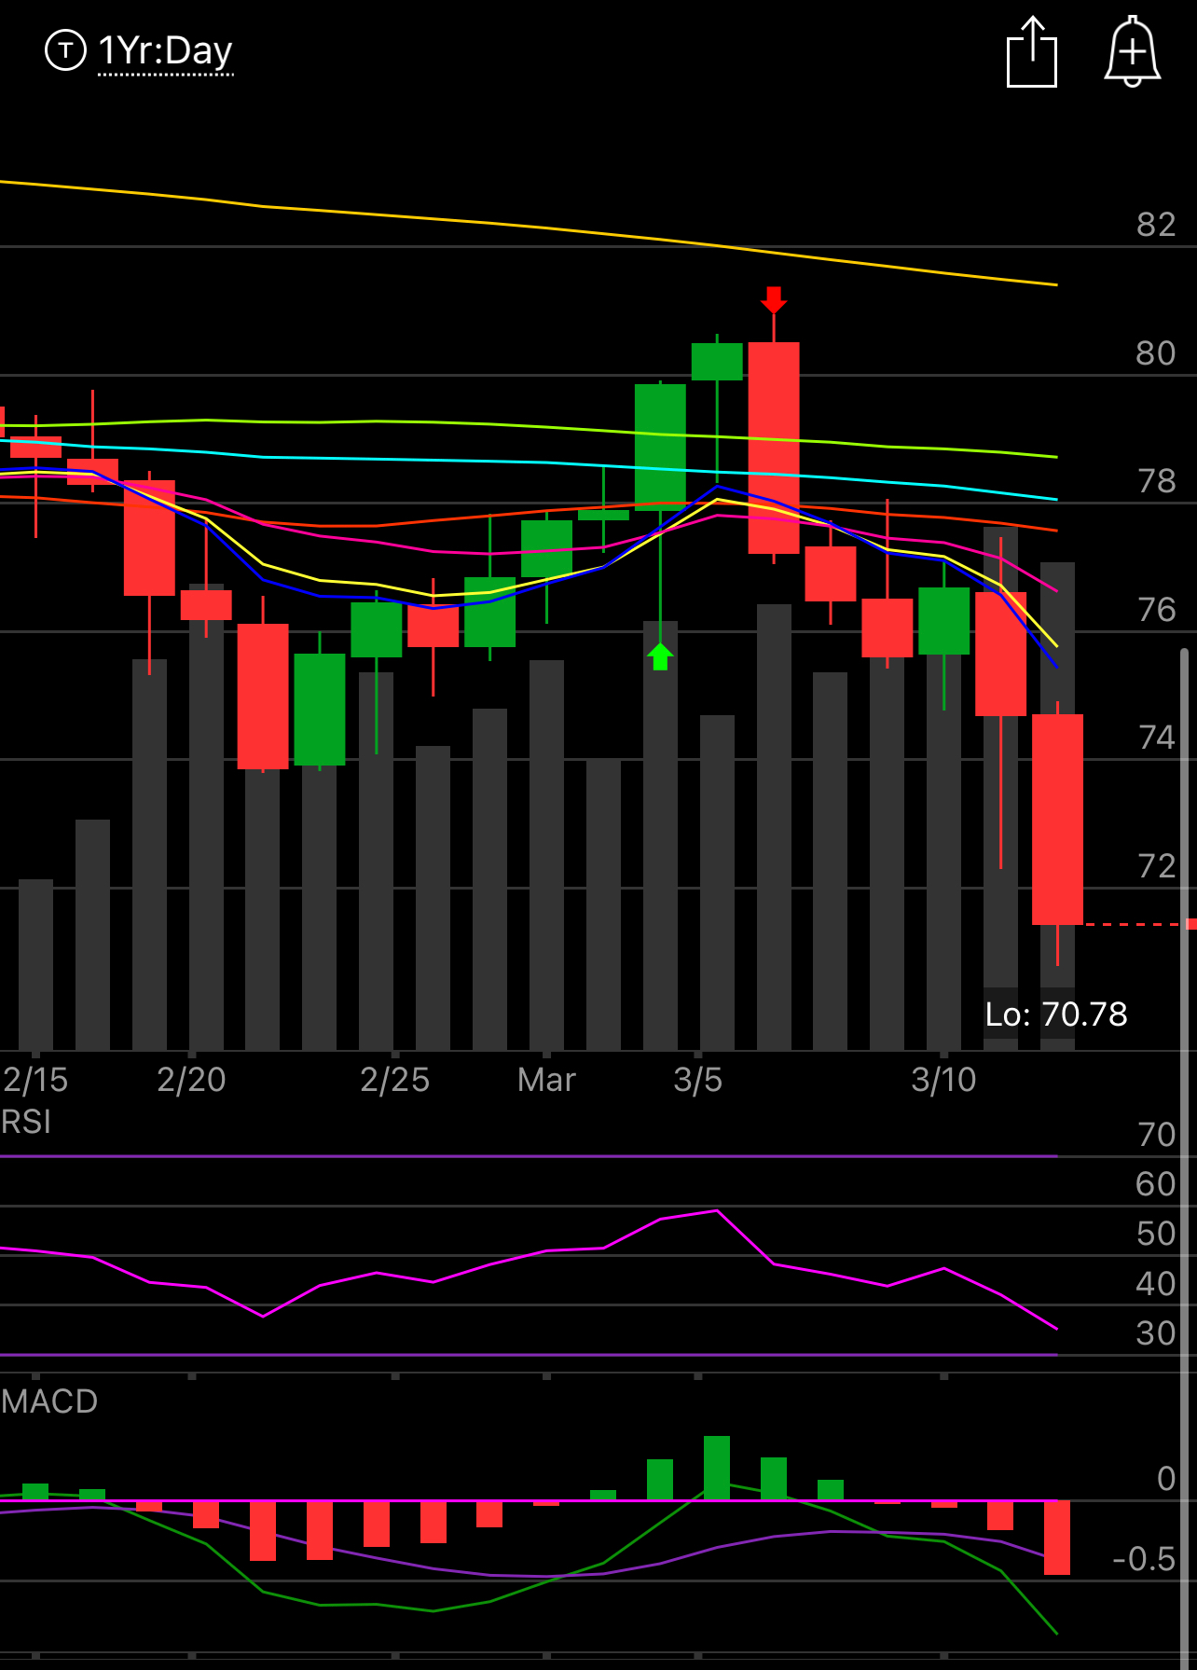Tap the 3/10 date axis label
1197x1670 pixels.
(x=943, y=1080)
